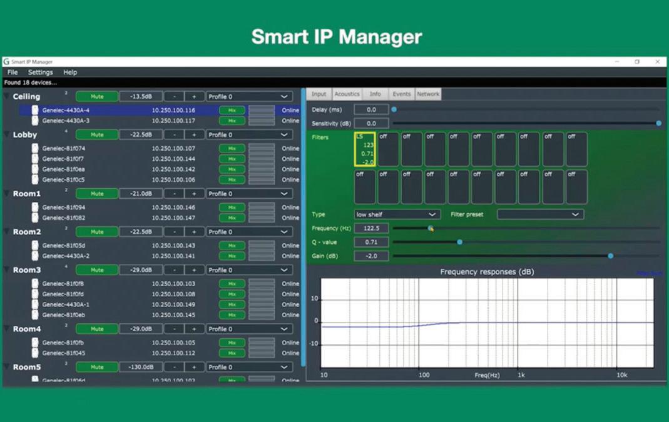Click speaker icon of Genelec-81f0eb
This screenshot has width=669, height=422.
(35, 315)
